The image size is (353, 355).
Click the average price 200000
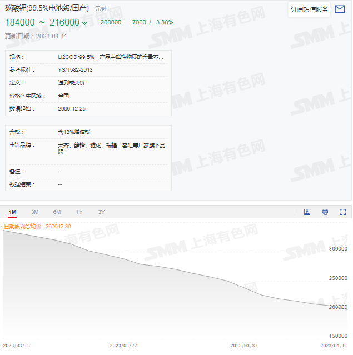click(111, 22)
